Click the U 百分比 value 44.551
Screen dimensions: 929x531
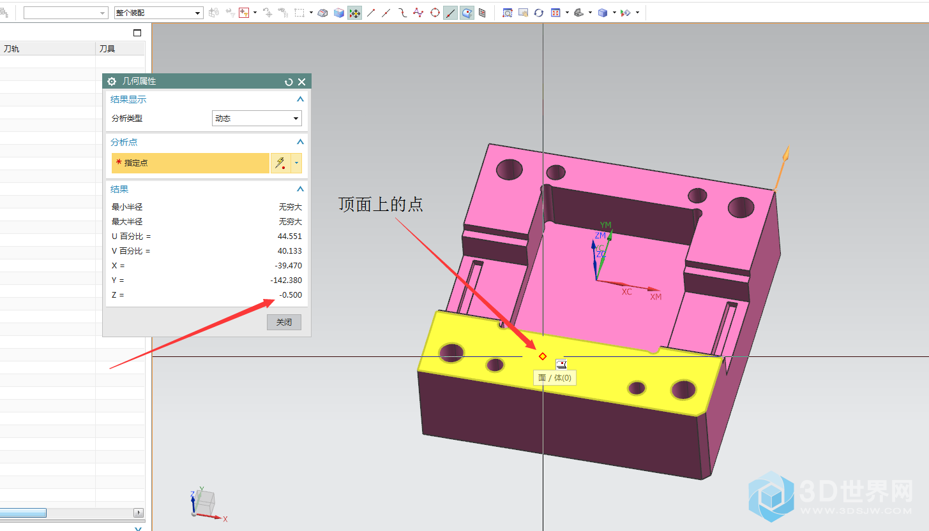pos(291,236)
